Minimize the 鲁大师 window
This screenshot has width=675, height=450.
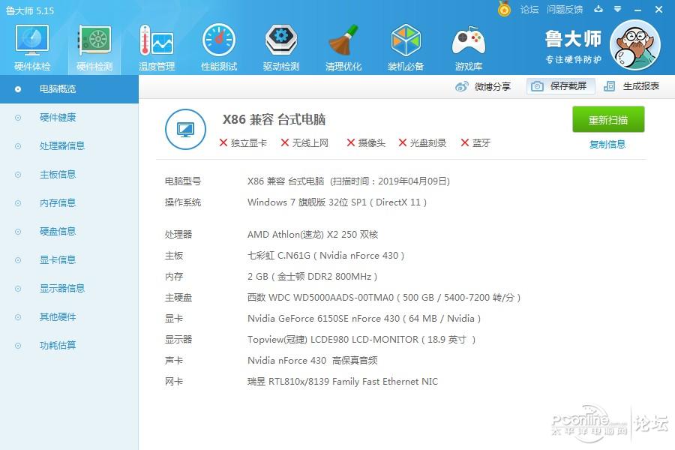(x=638, y=9)
